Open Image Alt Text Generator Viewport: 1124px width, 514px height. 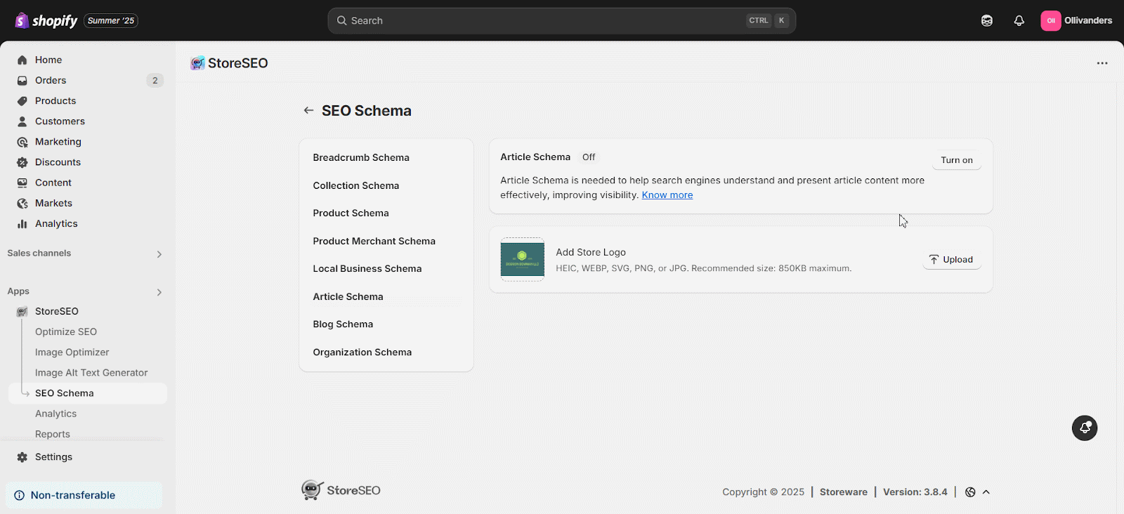coord(91,373)
